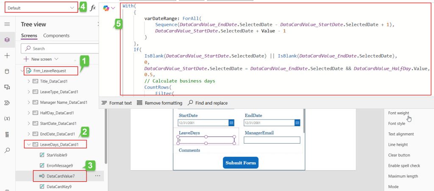434x191 pixels.
Task: Click the Tree view search field
Action: [60, 48]
